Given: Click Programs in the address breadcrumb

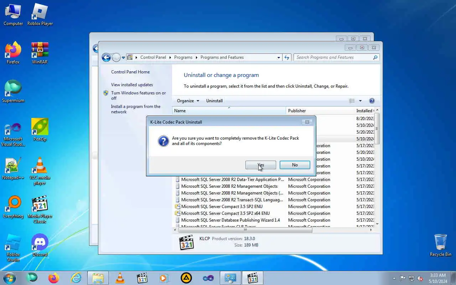Looking at the screenshot, I should click(x=183, y=57).
